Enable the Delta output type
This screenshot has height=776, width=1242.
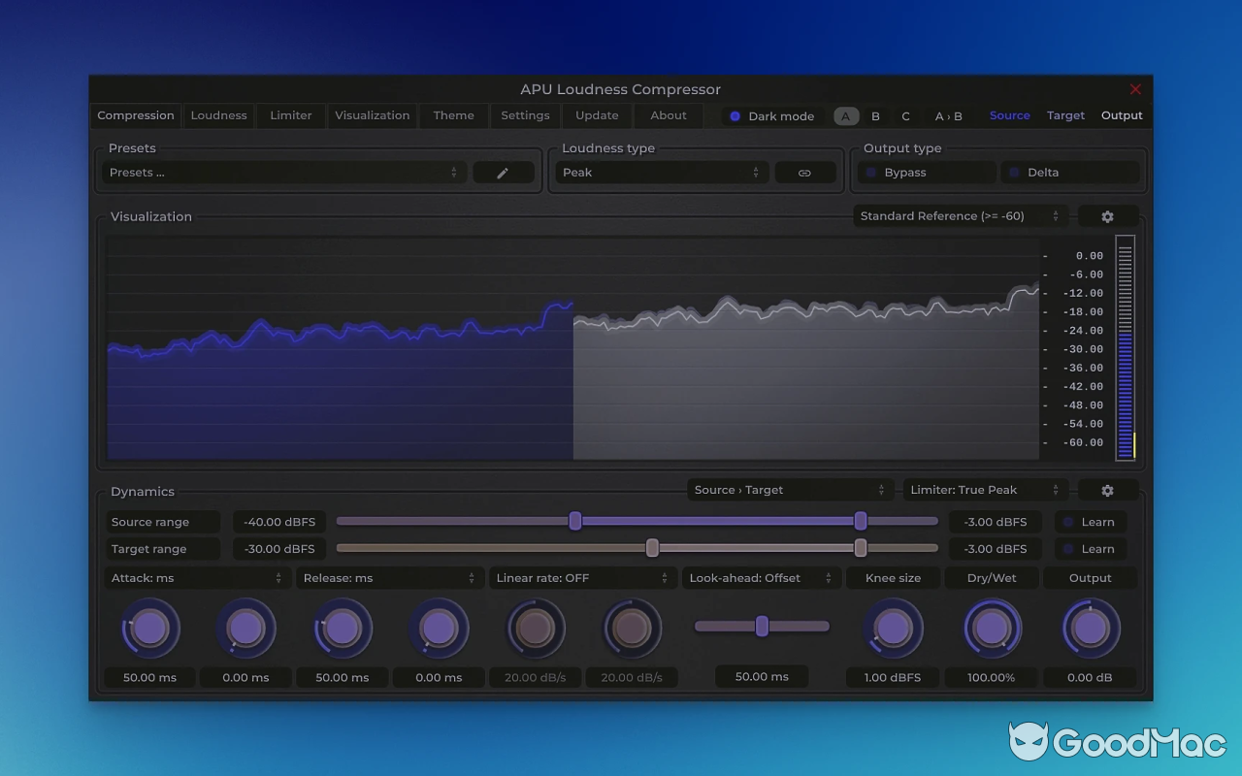click(x=1071, y=172)
